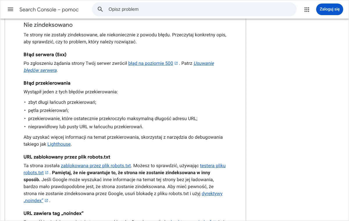The image size is (349, 221).
Task: Click the Zaloguj się button
Action: (330, 9)
